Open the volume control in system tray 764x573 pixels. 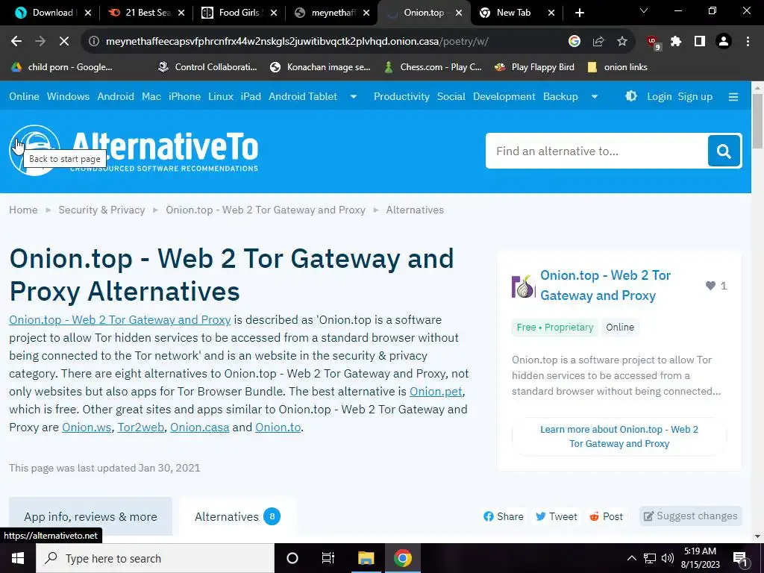[x=668, y=558]
